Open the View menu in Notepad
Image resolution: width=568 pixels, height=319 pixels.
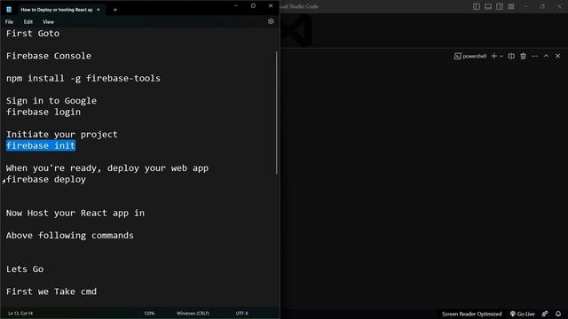click(48, 22)
